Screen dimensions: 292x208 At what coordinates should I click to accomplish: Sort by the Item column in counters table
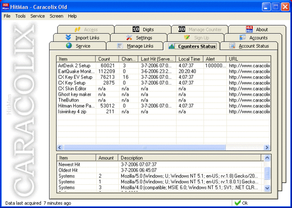76,59
